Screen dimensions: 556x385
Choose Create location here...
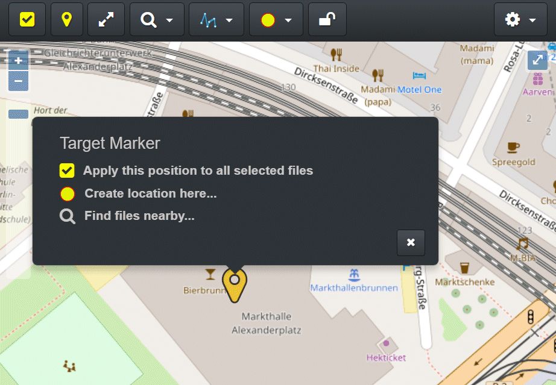pyautogui.click(x=138, y=193)
